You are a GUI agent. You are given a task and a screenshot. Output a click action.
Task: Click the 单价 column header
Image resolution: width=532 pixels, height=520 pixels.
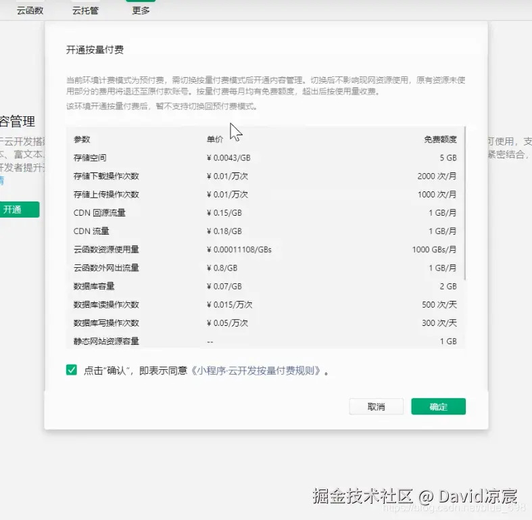click(215, 139)
